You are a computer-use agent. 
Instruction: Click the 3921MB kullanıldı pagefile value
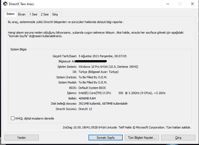coord(103,104)
